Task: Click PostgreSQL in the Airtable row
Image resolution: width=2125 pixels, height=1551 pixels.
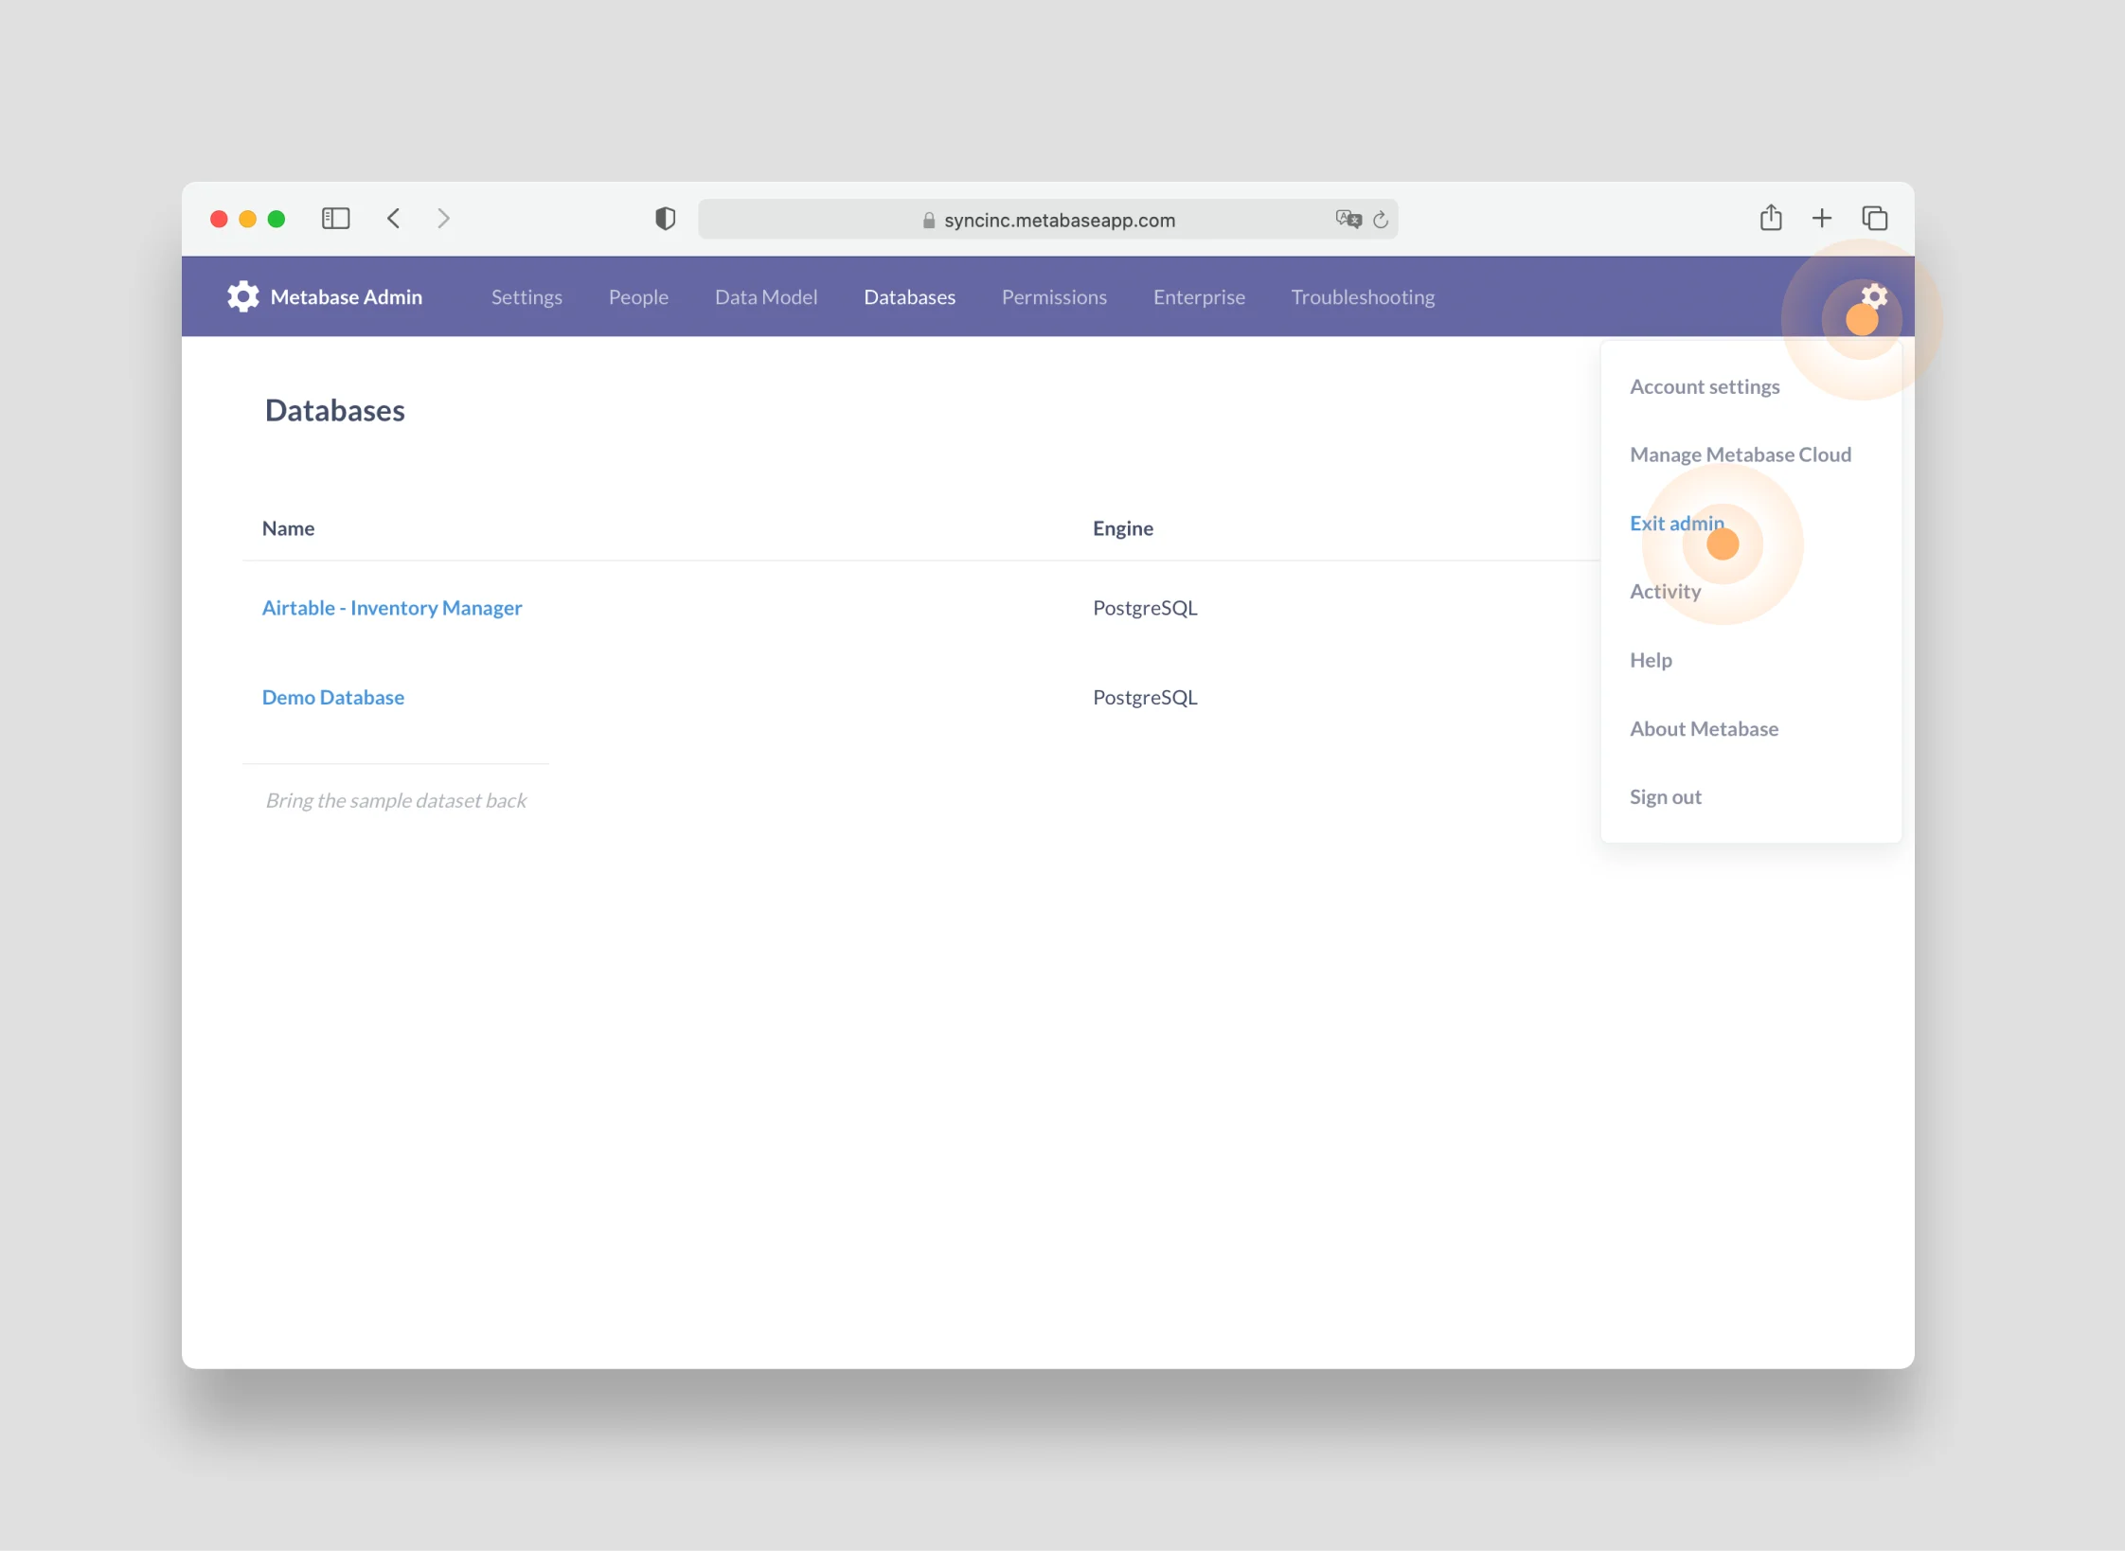Action: (1145, 608)
